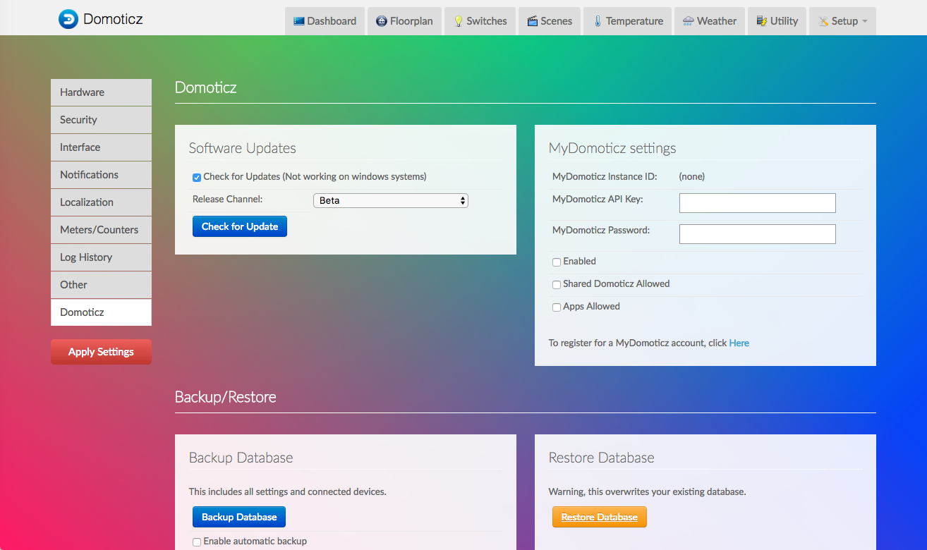Click the Domoticz logo icon
Screen dimensions: 927x550
(68, 19)
